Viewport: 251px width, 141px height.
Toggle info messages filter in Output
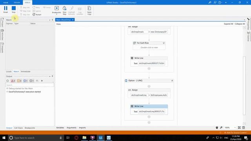coord(25,81)
